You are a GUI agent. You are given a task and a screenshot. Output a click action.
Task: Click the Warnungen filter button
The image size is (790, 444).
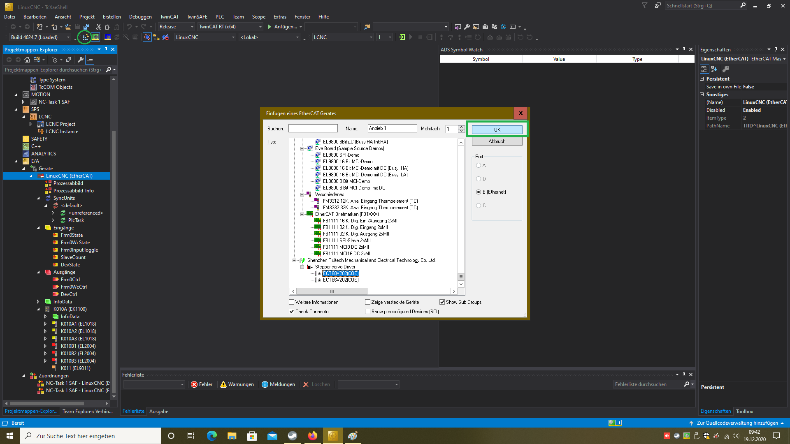click(x=237, y=384)
